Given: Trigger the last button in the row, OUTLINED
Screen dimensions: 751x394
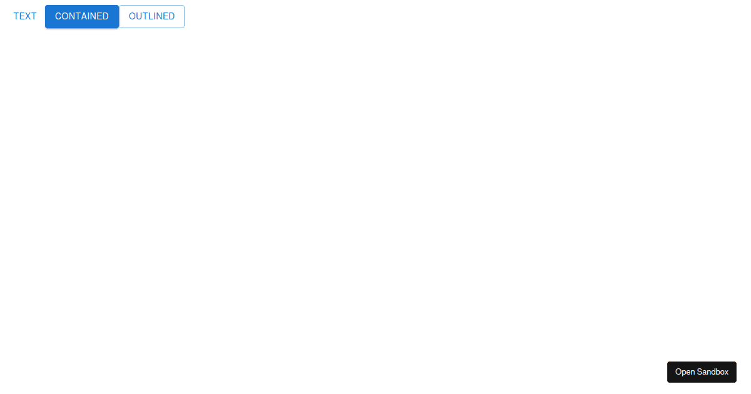Looking at the screenshot, I should [x=151, y=16].
